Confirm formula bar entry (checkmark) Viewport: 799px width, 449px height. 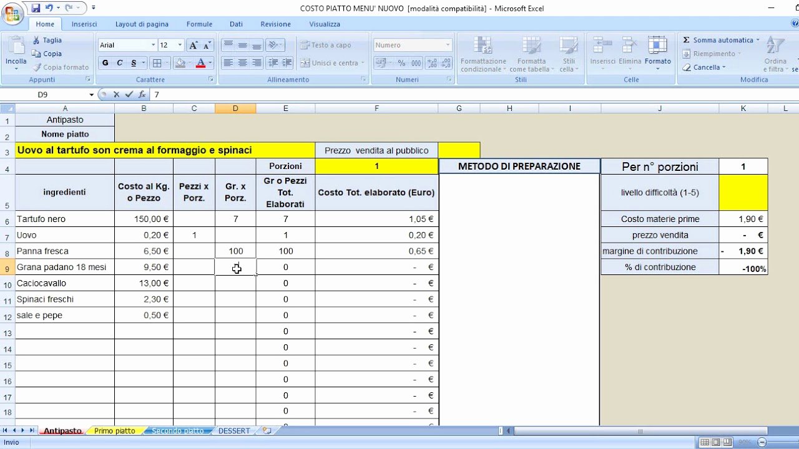click(129, 95)
